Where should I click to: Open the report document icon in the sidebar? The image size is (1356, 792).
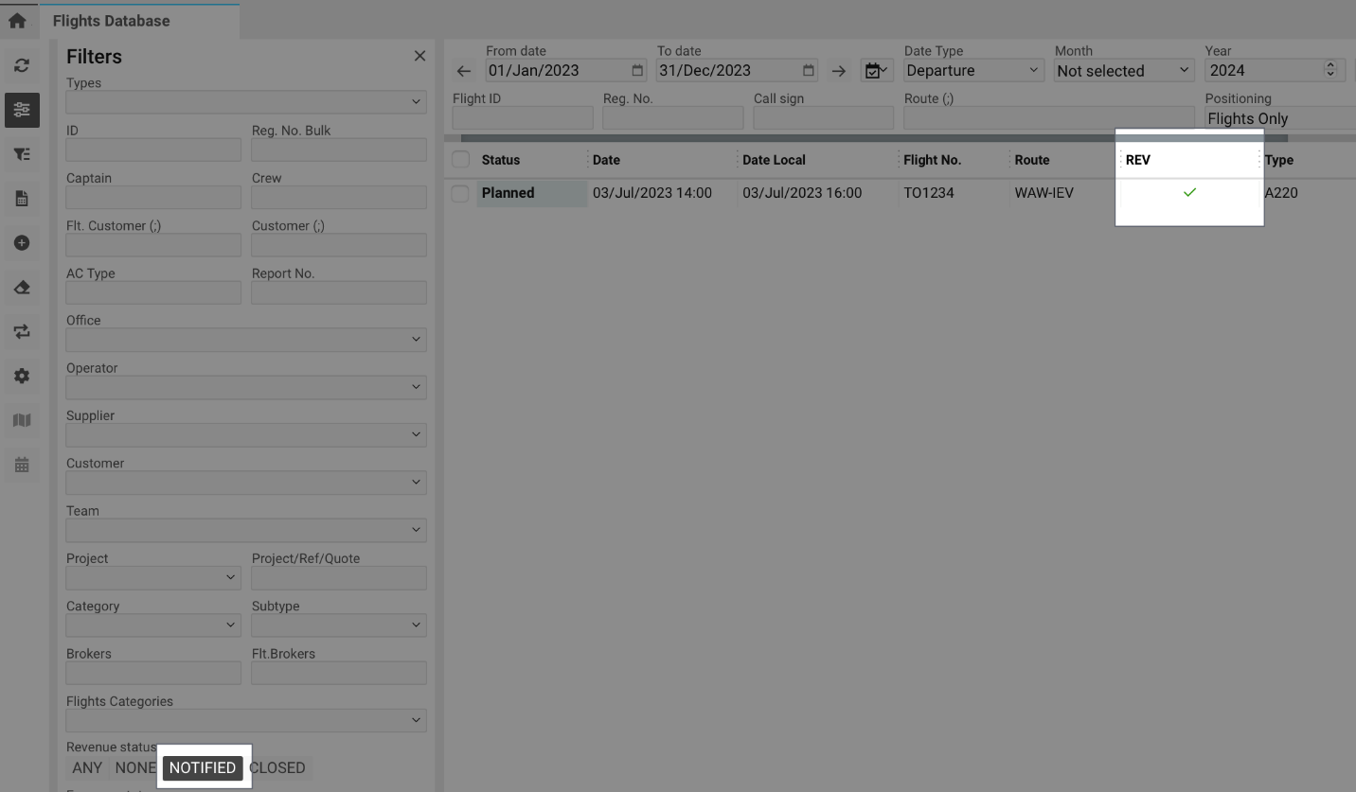pyautogui.click(x=21, y=199)
